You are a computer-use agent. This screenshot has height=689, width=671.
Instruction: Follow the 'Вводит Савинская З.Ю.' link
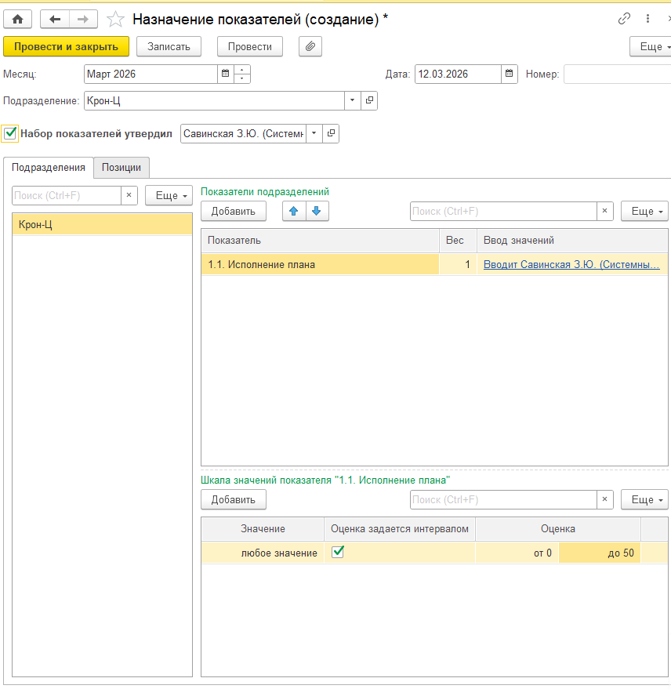pos(571,265)
